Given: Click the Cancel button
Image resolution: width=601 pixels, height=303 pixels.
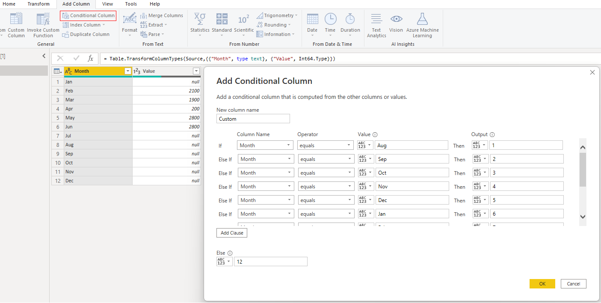Looking at the screenshot, I should coord(574,284).
